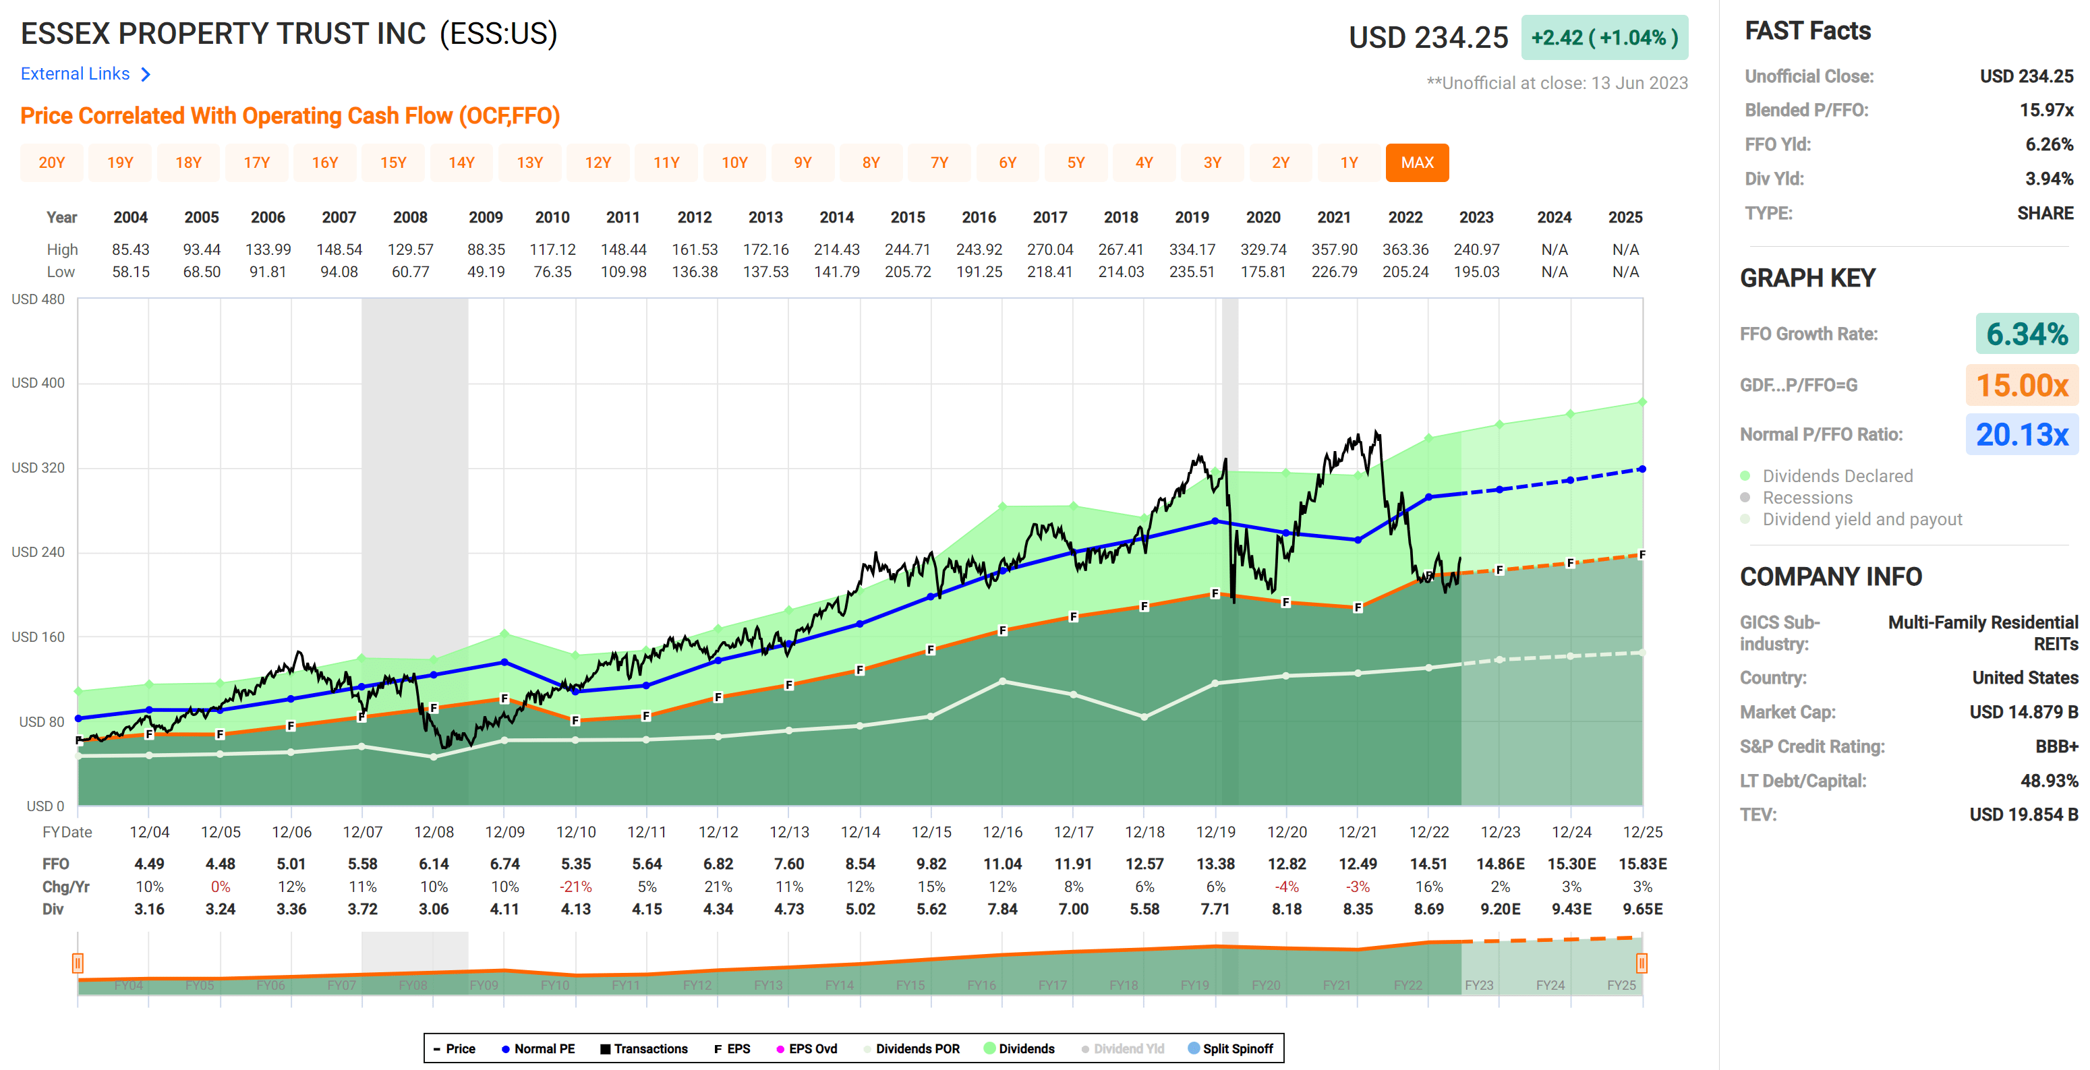Click the Recessions key marker
The height and width of the screenshot is (1070, 2090).
click(1745, 498)
